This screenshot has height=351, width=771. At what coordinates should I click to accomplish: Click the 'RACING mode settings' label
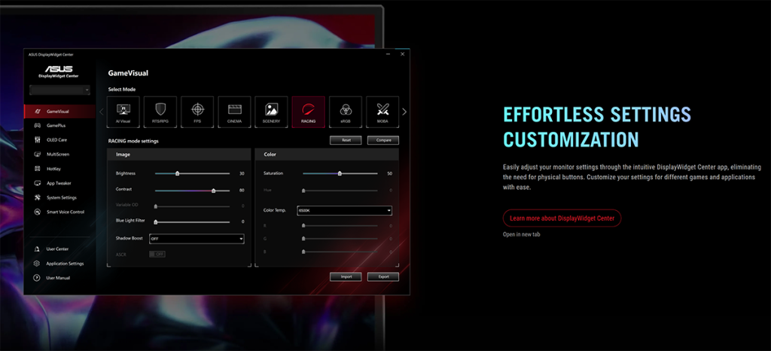coord(133,141)
